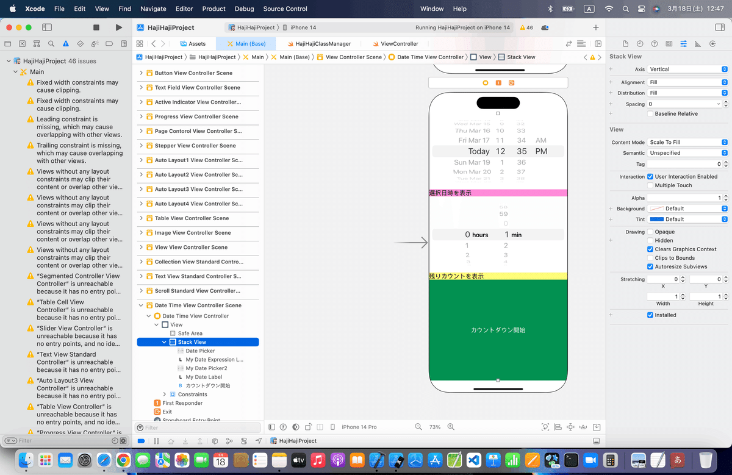
Task: Open the Project navigator folder icon
Action: click(x=8, y=44)
